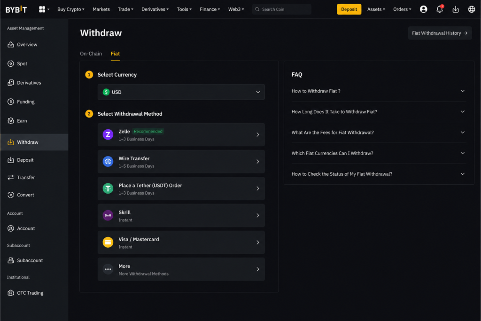Click the yellow Visa / Mastercard card icon
Screen dimensions: 481x321
108,243
